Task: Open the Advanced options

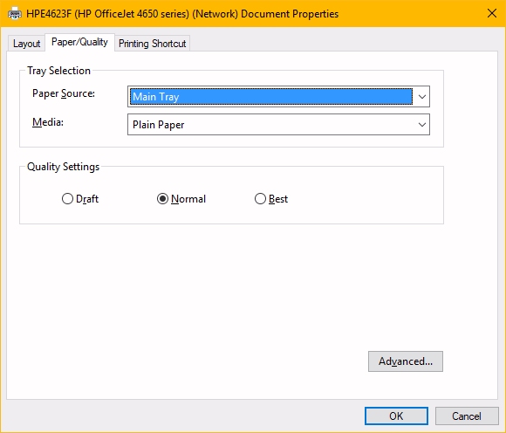Action: [x=406, y=361]
